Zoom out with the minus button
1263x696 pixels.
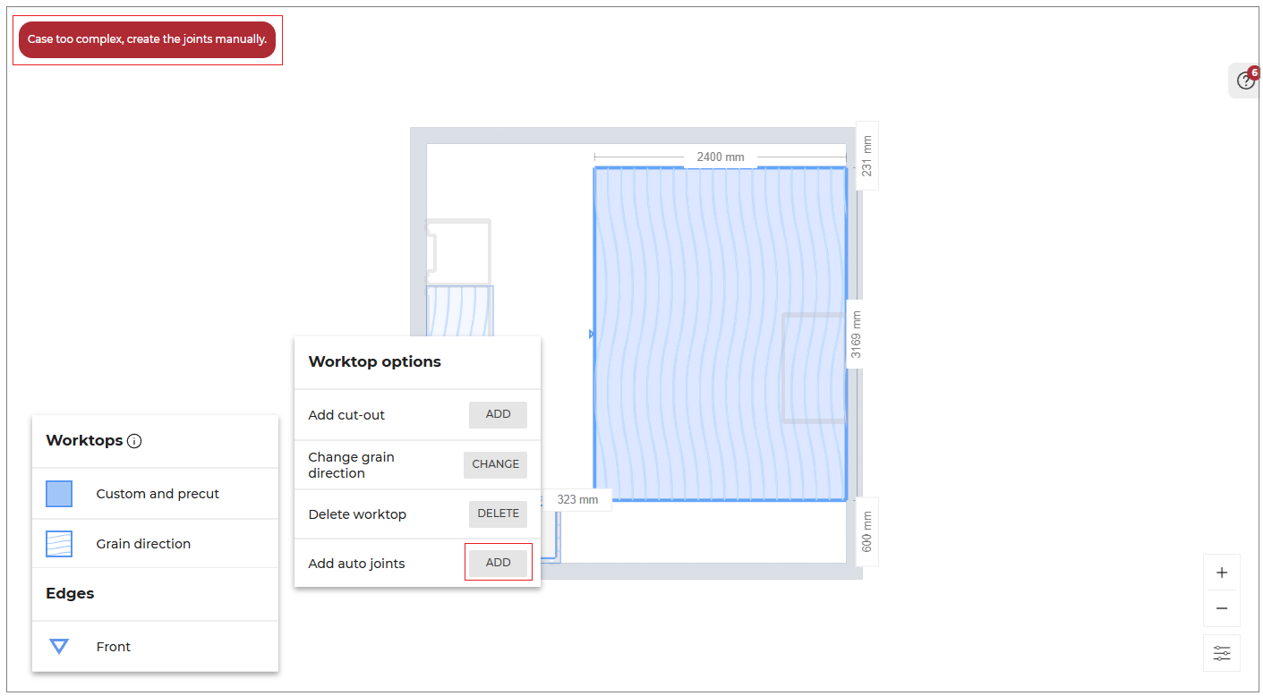tap(1222, 608)
